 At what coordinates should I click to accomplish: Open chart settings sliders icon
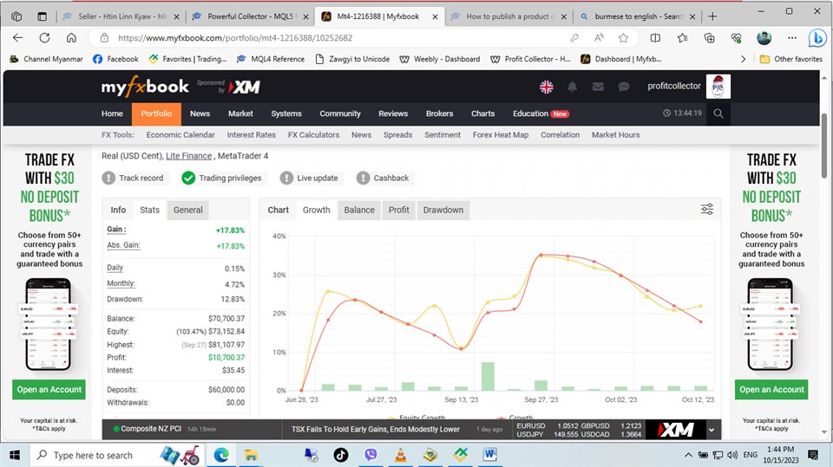pos(707,209)
